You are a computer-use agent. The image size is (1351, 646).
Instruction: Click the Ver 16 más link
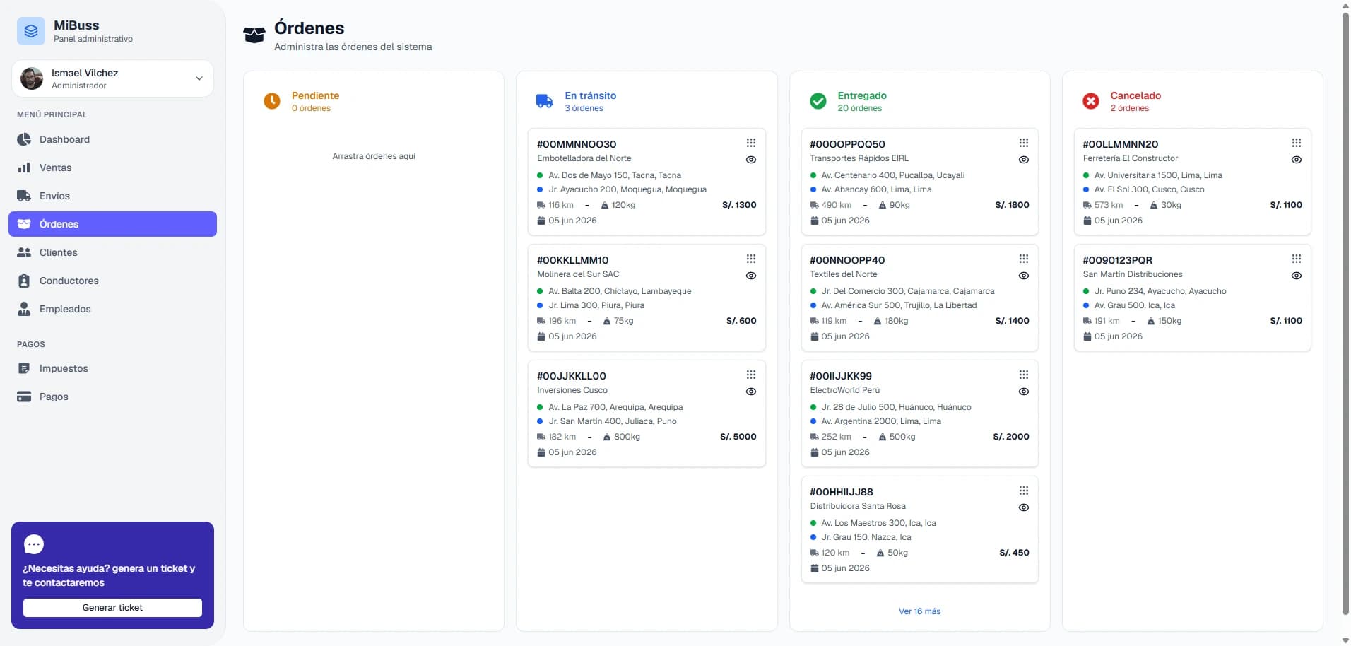[919, 611]
